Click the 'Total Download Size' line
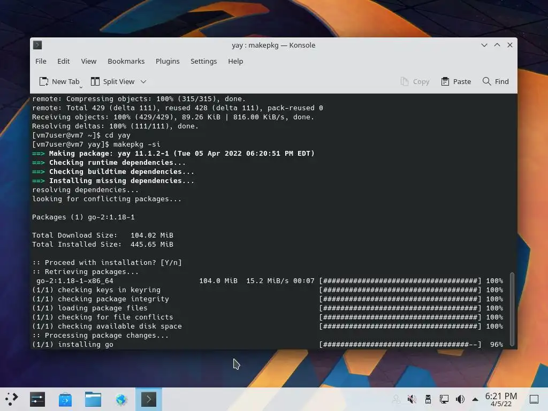548x411 pixels. click(103, 235)
